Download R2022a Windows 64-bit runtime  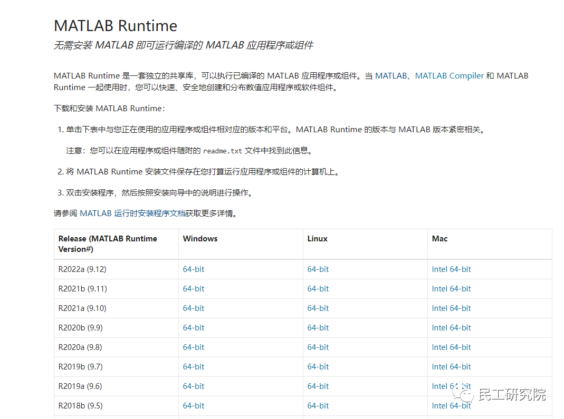coord(194,269)
